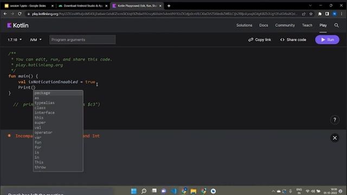Open Chrome three-dot menu
Viewport: 347px width, 195px height.
click(x=342, y=14)
